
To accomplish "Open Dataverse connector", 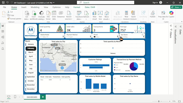I will [61, 15].
